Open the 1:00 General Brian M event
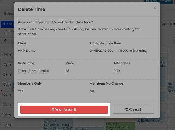 (121, 126)
